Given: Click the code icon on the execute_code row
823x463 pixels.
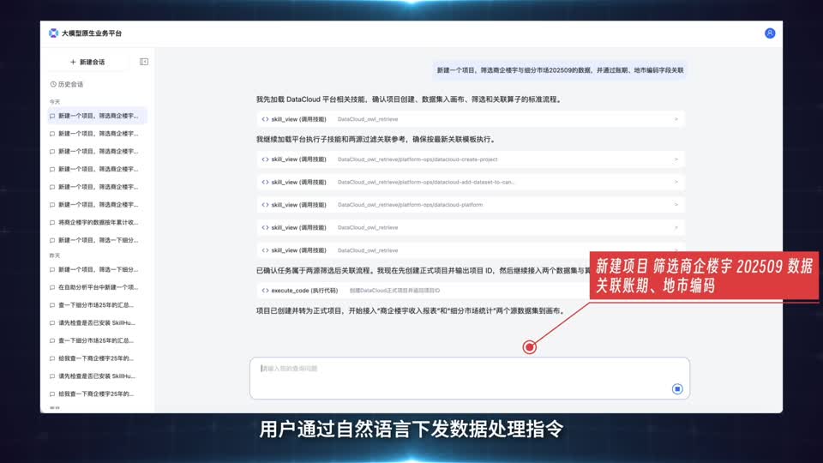Looking at the screenshot, I should (265, 291).
